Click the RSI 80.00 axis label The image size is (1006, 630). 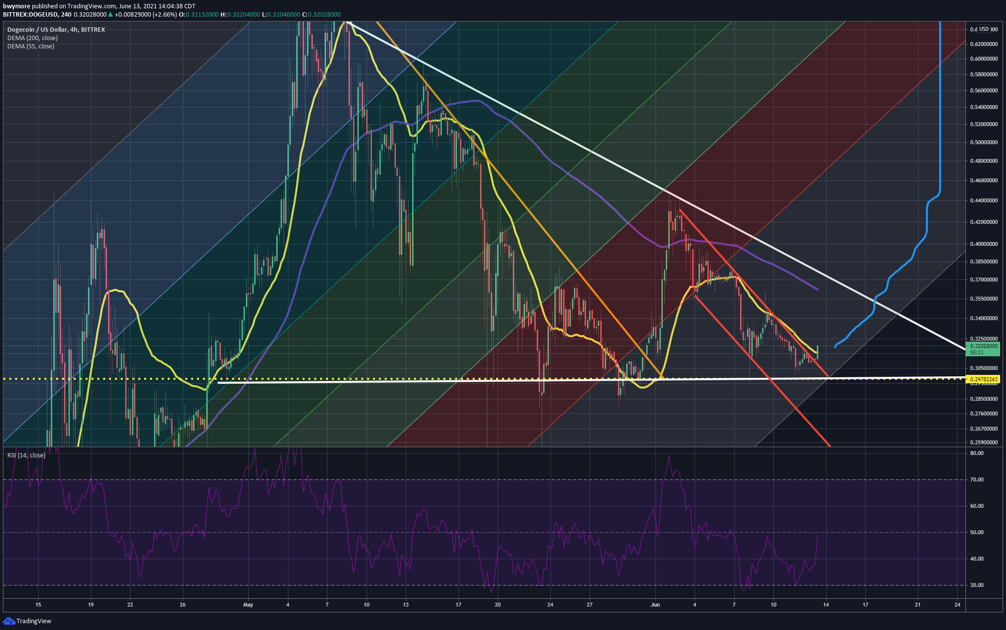tap(977, 453)
